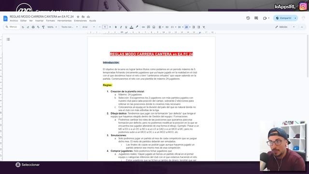Click the Compartir share button
The width and height of the screenshot is (309, 174).
tap(283, 18)
